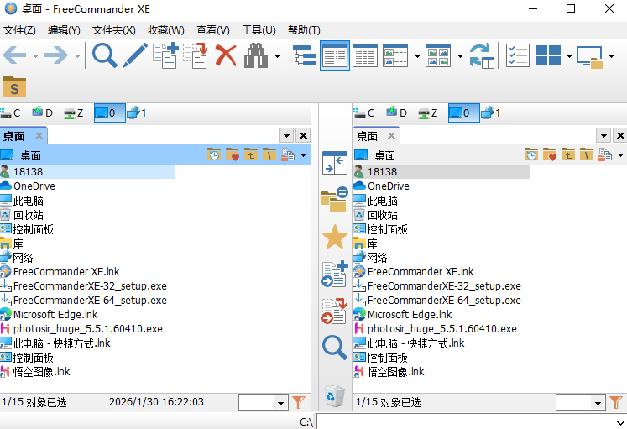This screenshot has width=627, height=429.
Task: Close the left panel 桌面 tab
Action: [39, 135]
